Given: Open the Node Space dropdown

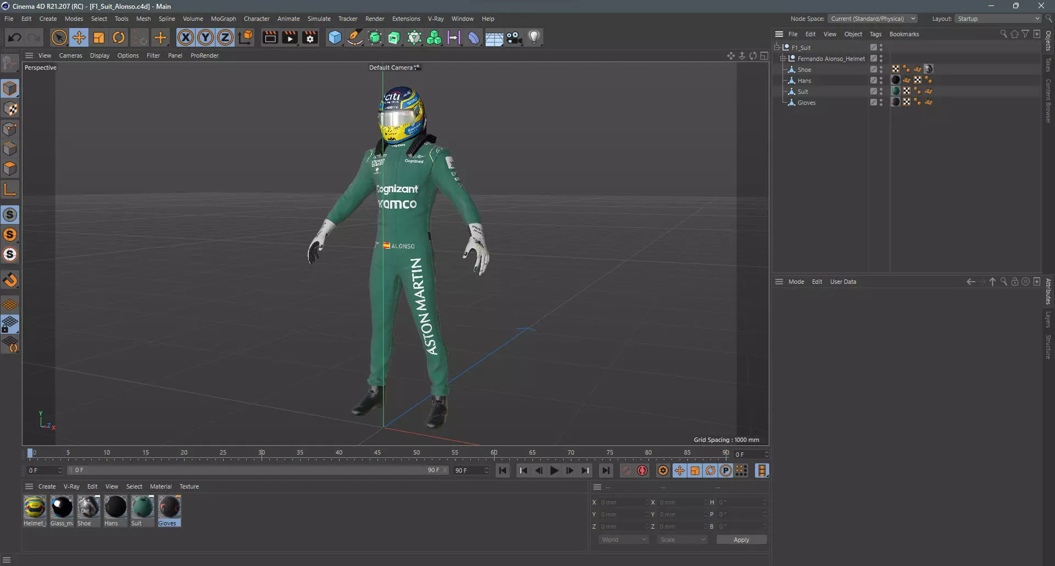Looking at the screenshot, I should click(x=872, y=19).
